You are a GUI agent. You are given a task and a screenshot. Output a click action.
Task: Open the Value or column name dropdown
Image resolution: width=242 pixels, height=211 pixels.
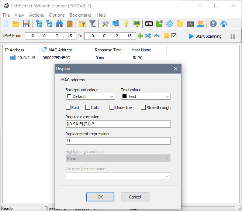tap(118, 176)
